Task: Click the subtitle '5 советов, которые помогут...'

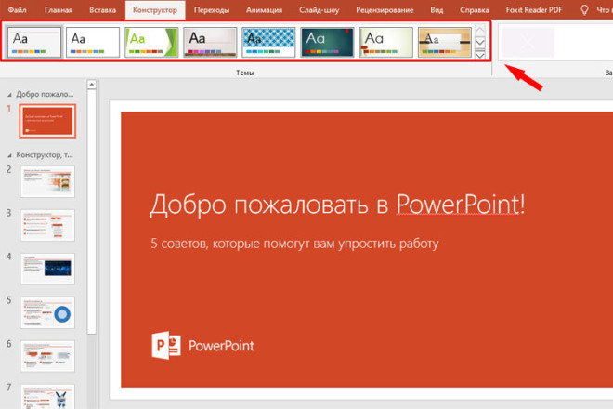Action: [294, 244]
